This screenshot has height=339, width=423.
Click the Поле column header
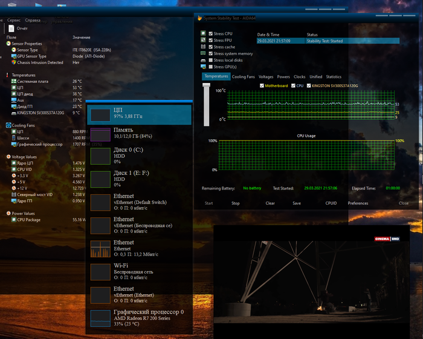(x=11, y=38)
